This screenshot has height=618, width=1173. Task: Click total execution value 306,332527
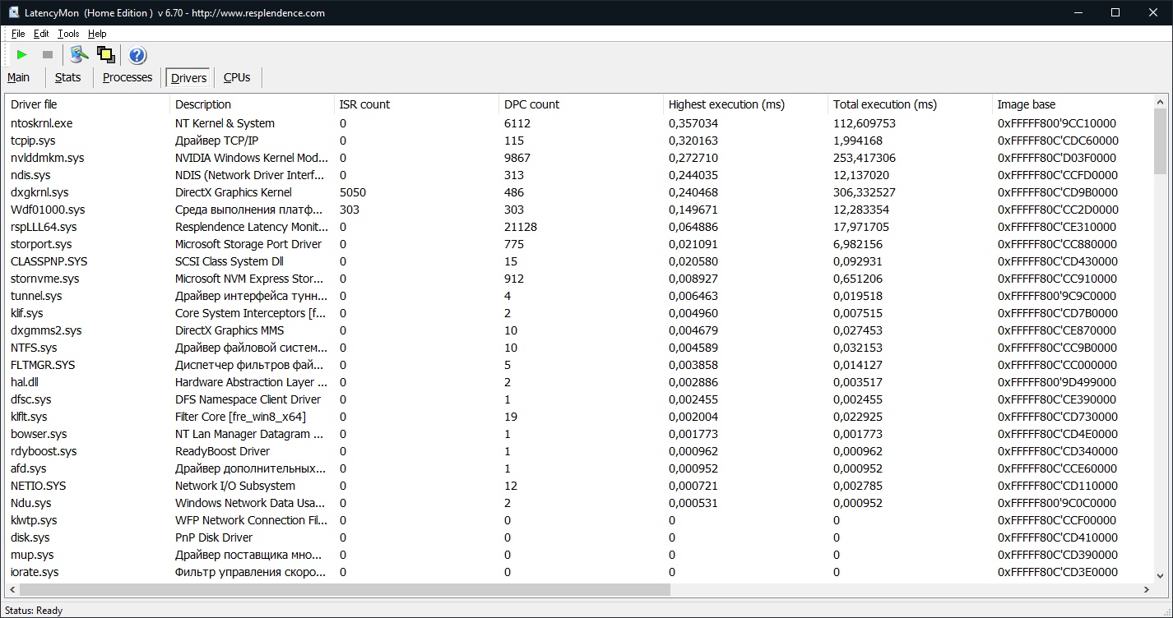[x=865, y=192]
